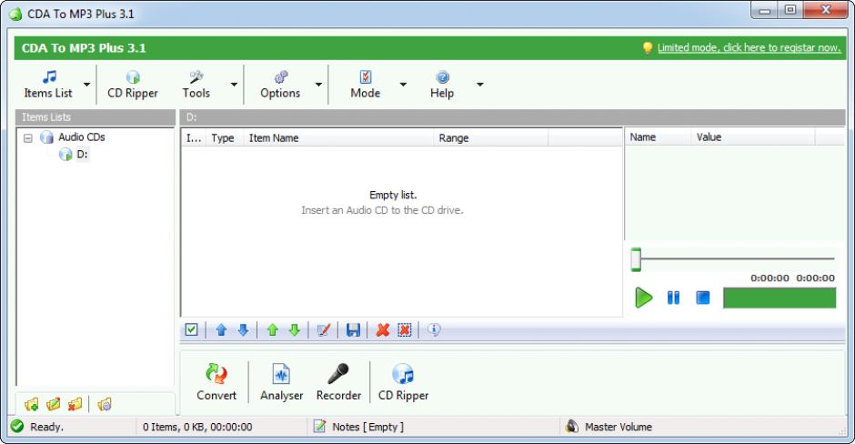Image resolution: width=855 pixels, height=444 pixels.
Task: Click the Range column header
Action: [x=491, y=138]
